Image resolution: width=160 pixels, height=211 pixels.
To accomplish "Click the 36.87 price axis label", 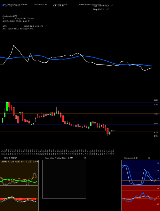I will tap(156, 133).
